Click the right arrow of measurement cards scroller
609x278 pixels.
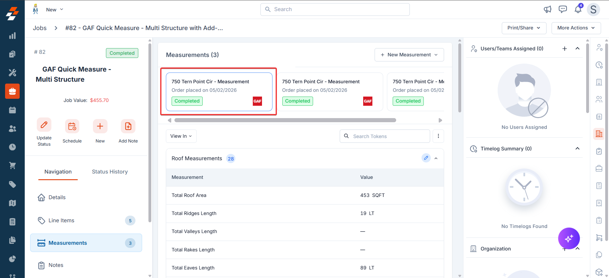pyautogui.click(x=440, y=120)
